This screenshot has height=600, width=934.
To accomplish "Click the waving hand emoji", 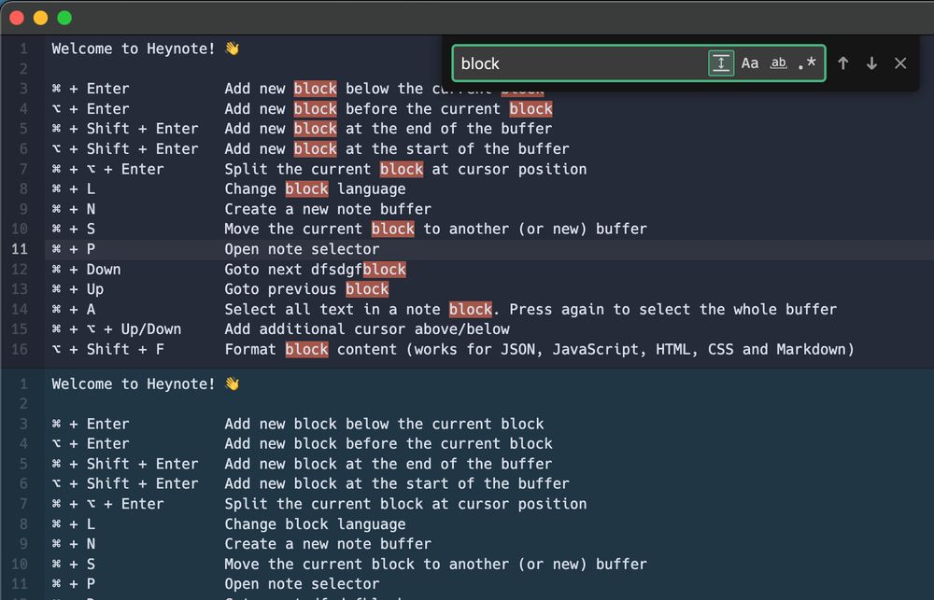I will tap(231, 48).
